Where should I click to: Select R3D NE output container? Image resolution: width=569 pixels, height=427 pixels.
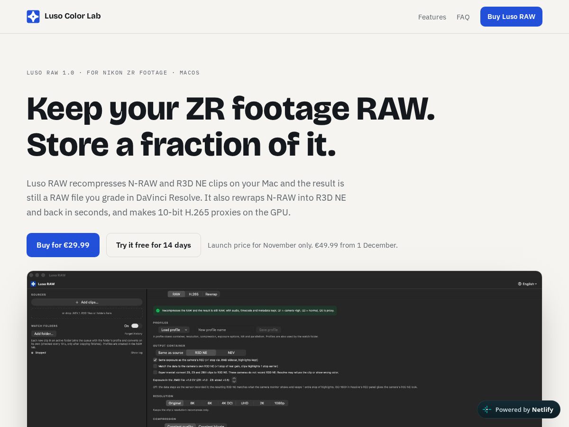(201, 353)
